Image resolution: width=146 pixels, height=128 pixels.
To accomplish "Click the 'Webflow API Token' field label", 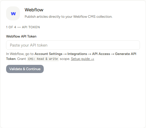I will pos(21,36).
